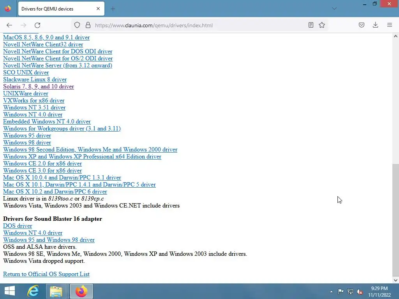This screenshot has width=399, height=299.
Task: Open the Slackware Linux 8 driver link
Action: pos(35,79)
